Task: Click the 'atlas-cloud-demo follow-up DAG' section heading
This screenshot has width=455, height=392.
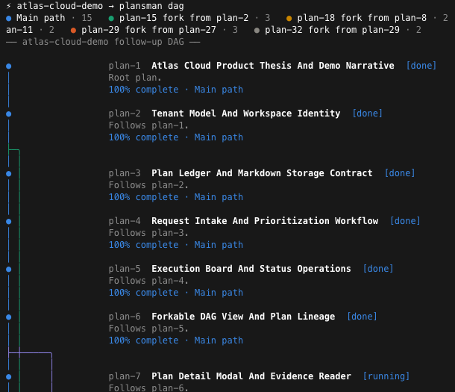Action: [x=103, y=42]
